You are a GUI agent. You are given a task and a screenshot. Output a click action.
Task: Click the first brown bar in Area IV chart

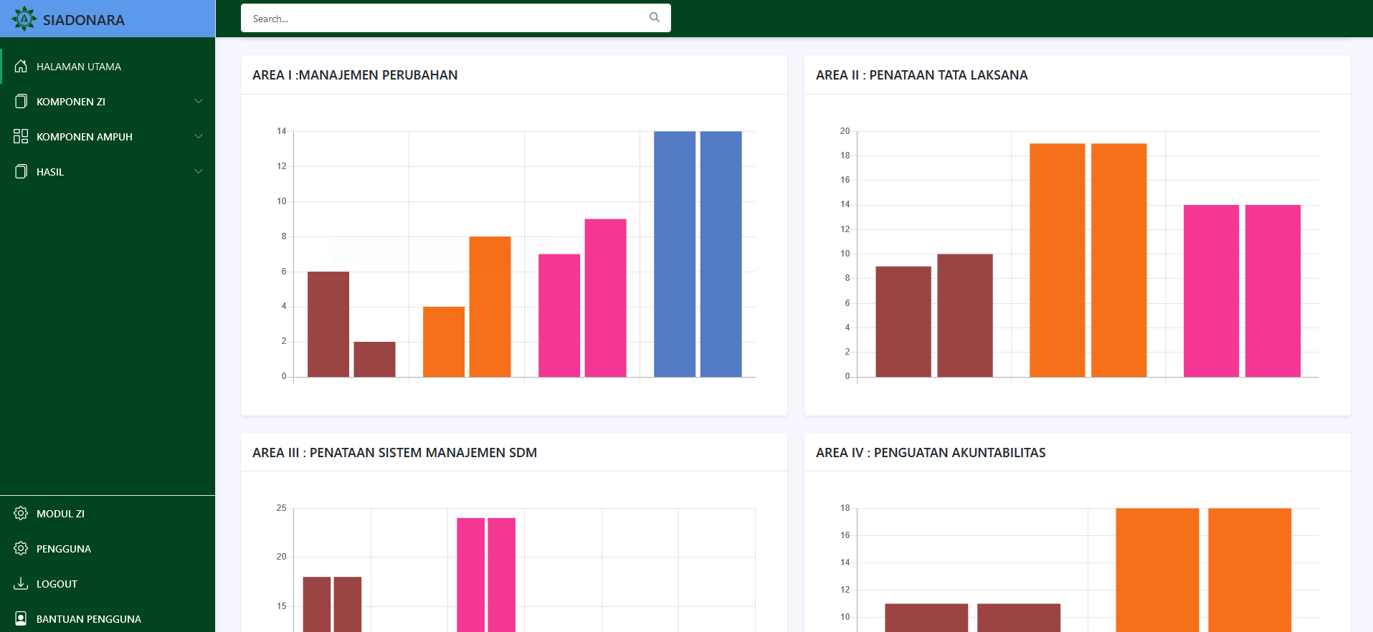coord(926,618)
